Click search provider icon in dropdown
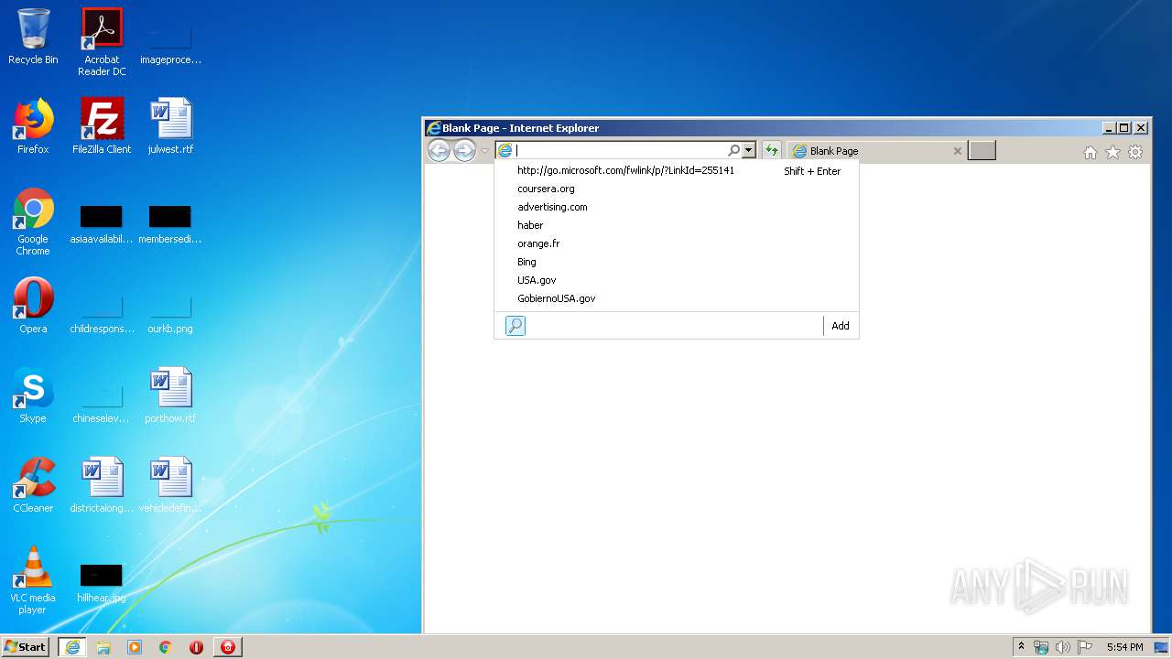 515,326
